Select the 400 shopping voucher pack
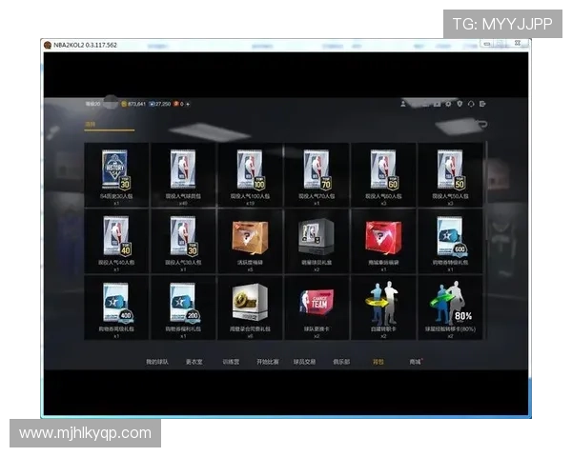The image size is (572, 457). (x=116, y=308)
